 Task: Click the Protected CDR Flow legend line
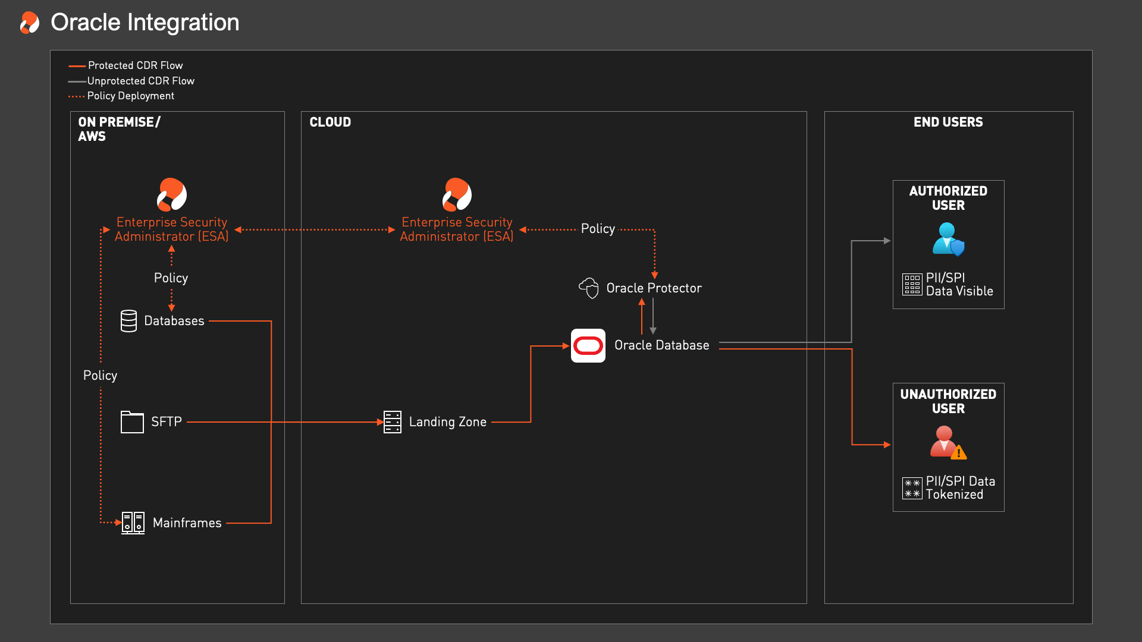tap(77, 65)
